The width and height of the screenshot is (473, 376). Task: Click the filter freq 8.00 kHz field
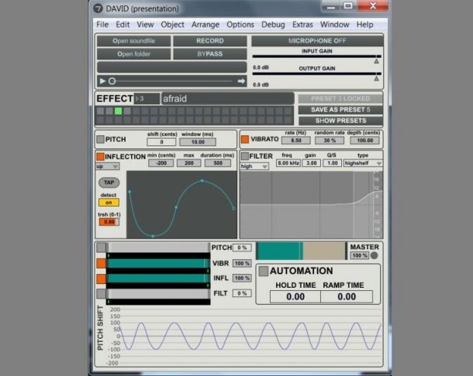(x=288, y=163)
